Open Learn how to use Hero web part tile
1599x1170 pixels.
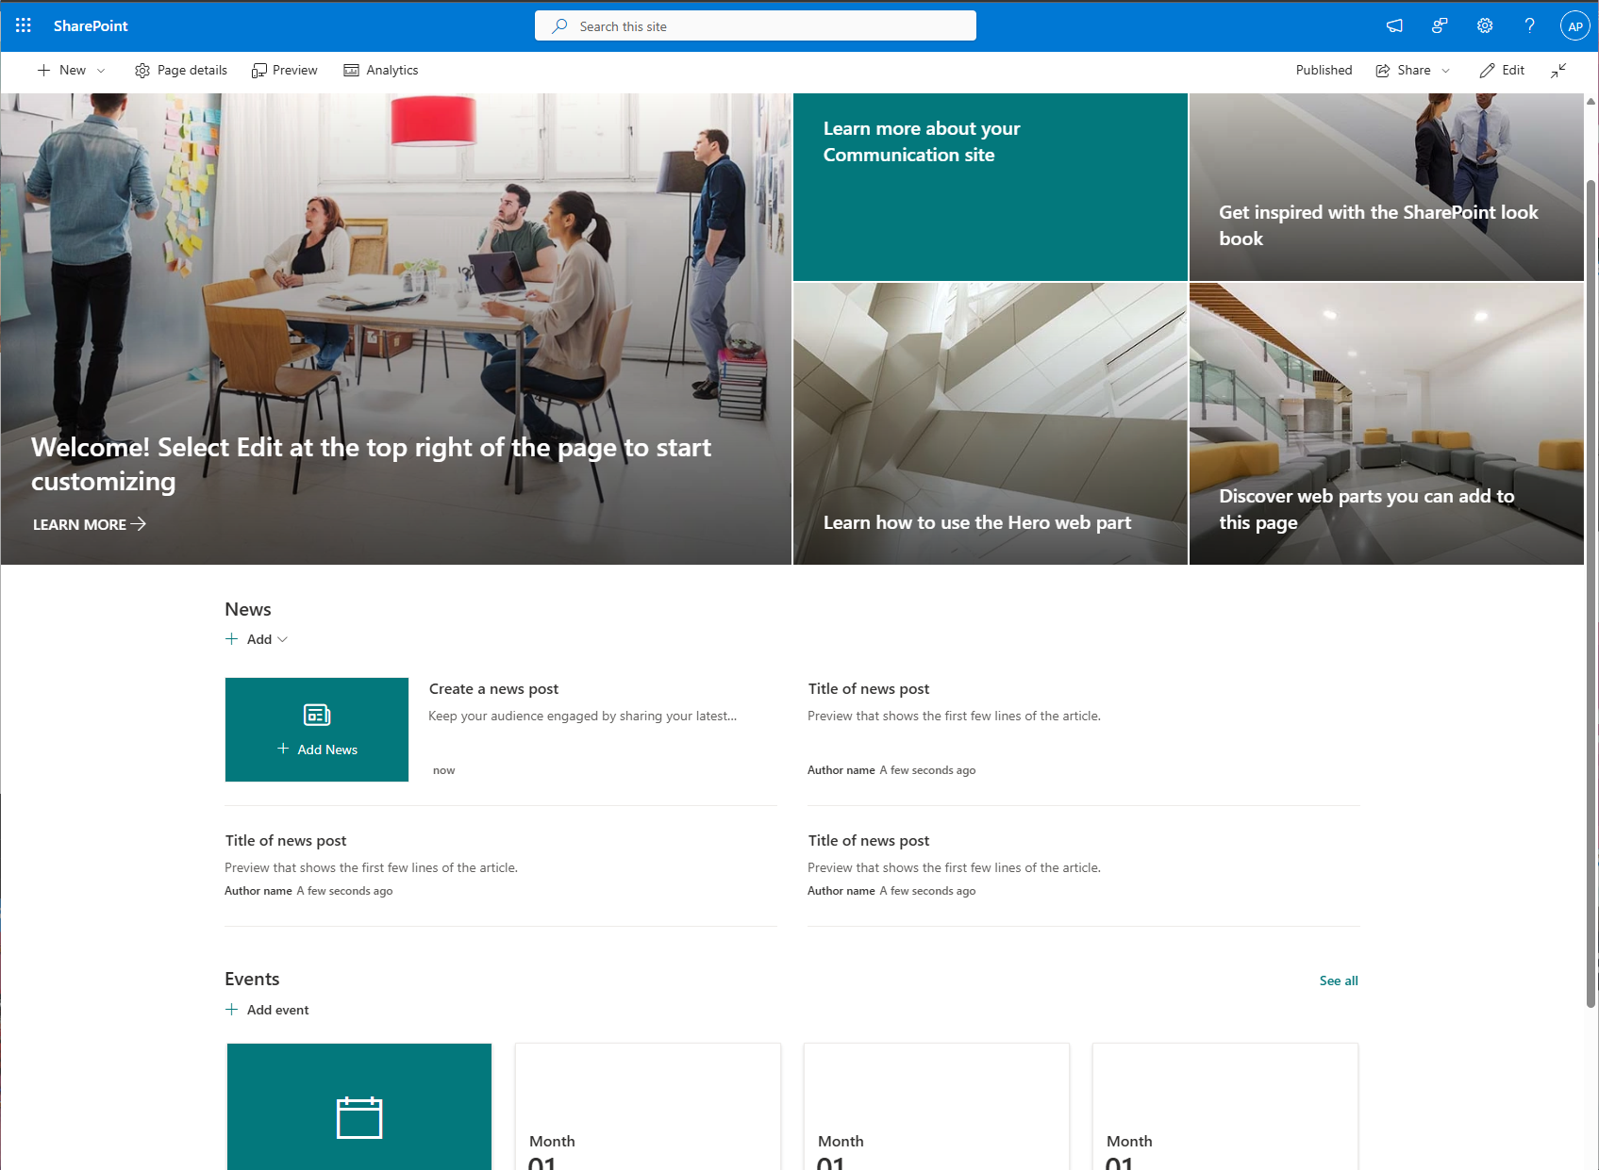tap(990, 423)
